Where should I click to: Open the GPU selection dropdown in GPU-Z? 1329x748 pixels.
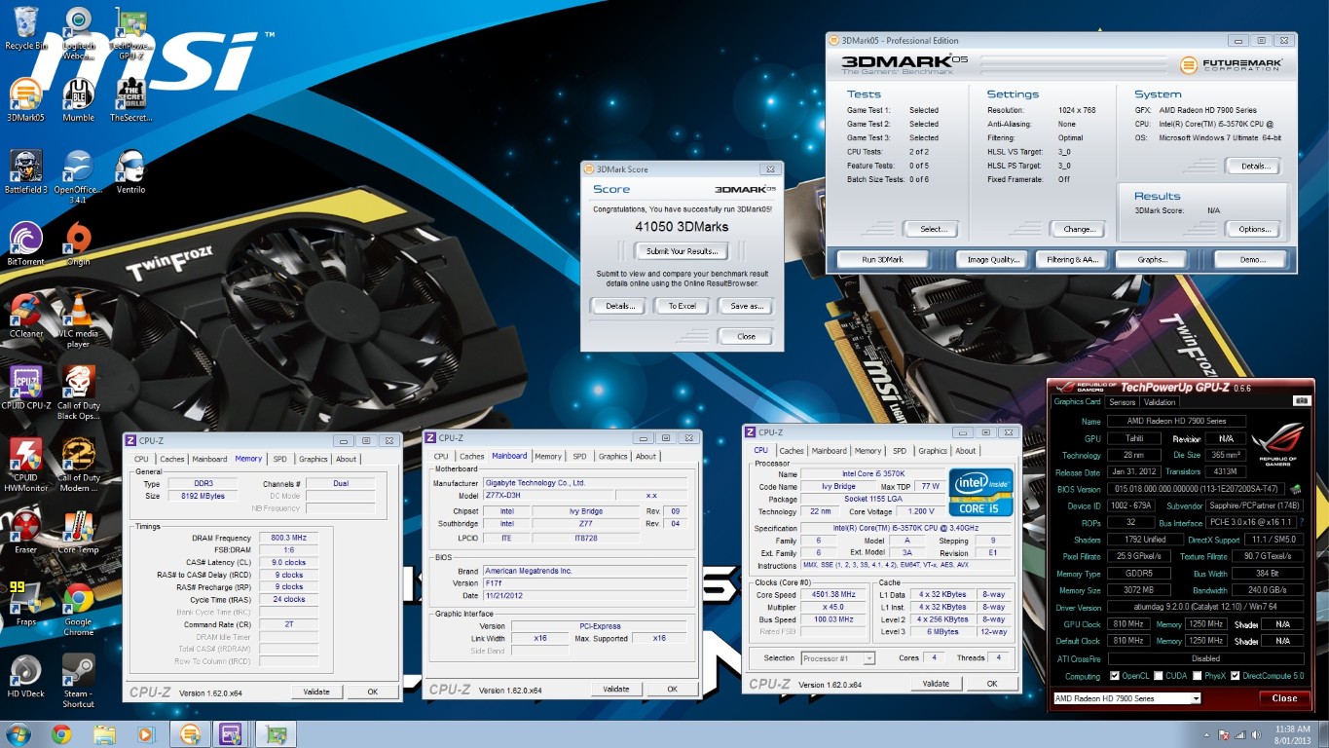tap(1127, 698)
